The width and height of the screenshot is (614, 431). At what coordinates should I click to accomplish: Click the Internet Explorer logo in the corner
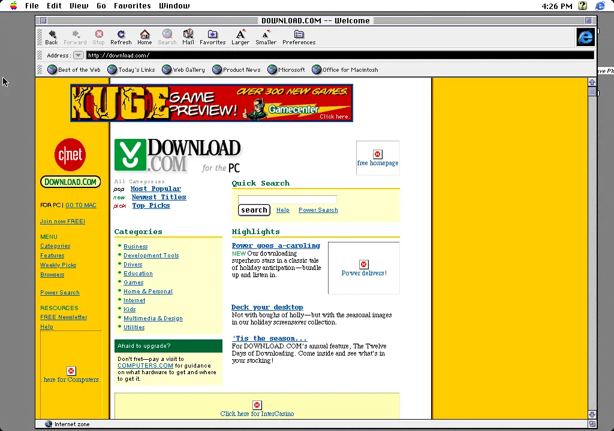tap(585, 37)
